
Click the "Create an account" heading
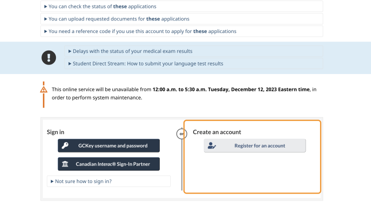point(217,132)
